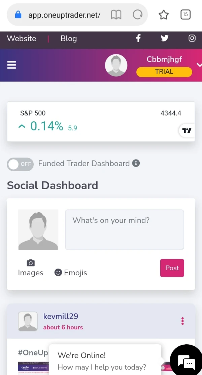This screenshot has height=375, width=202.
Task: Open the Emojis picker
Action: 71,273
